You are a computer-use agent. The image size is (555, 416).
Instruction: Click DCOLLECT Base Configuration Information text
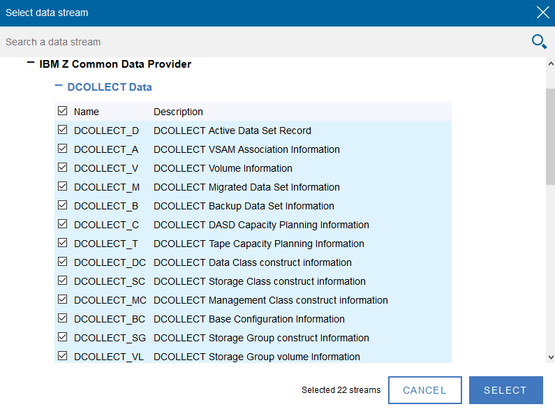click(x=249, y=319)
